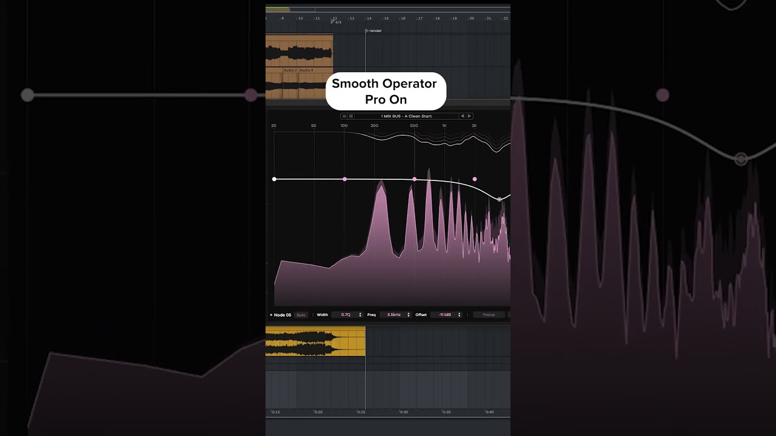Click bar 18 on the timeline ruler
The width and height of the screenshot is (776, 436).
click(x=437, y=18)
